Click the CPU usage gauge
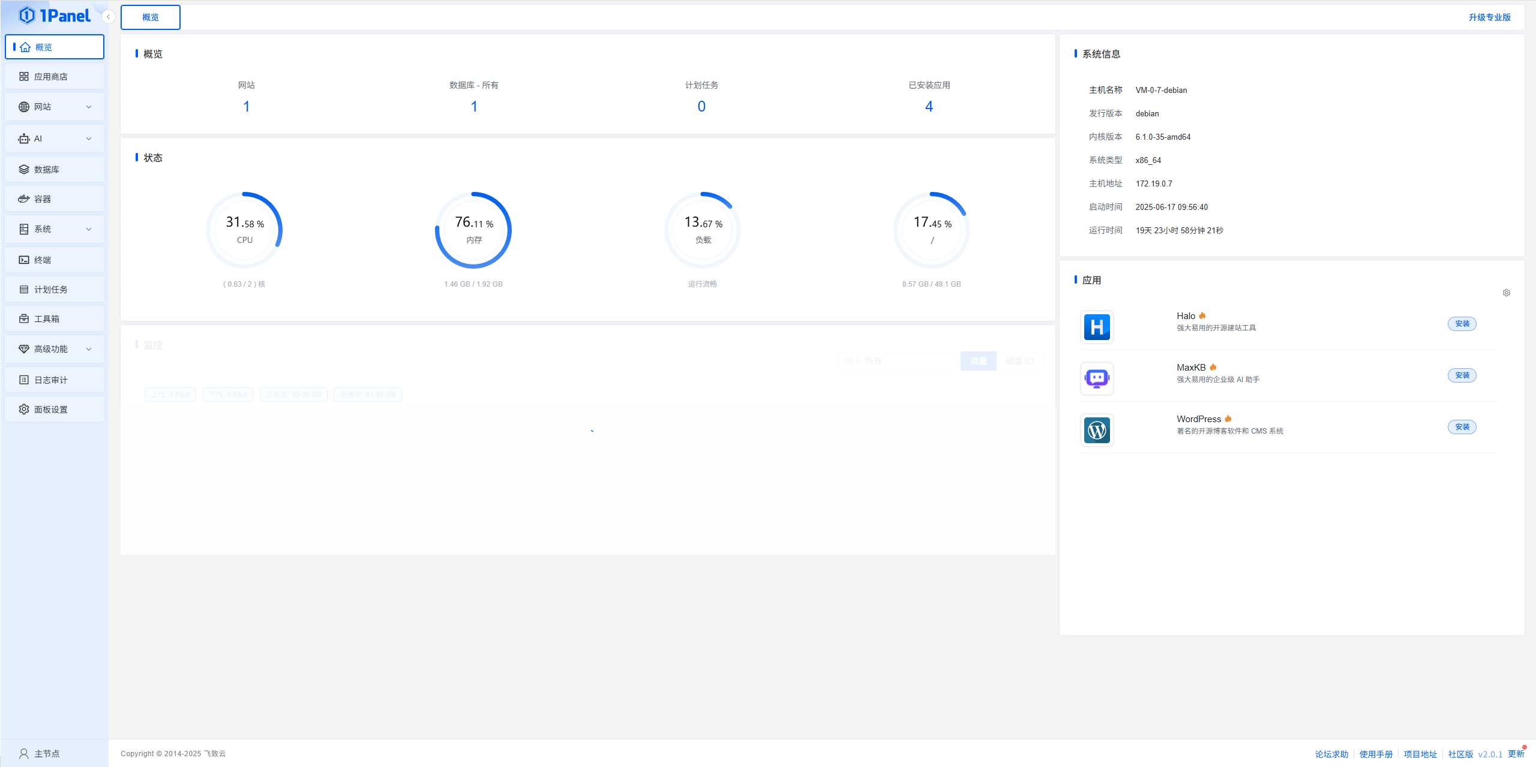The image size is (1536, 767). click(244, 230)
